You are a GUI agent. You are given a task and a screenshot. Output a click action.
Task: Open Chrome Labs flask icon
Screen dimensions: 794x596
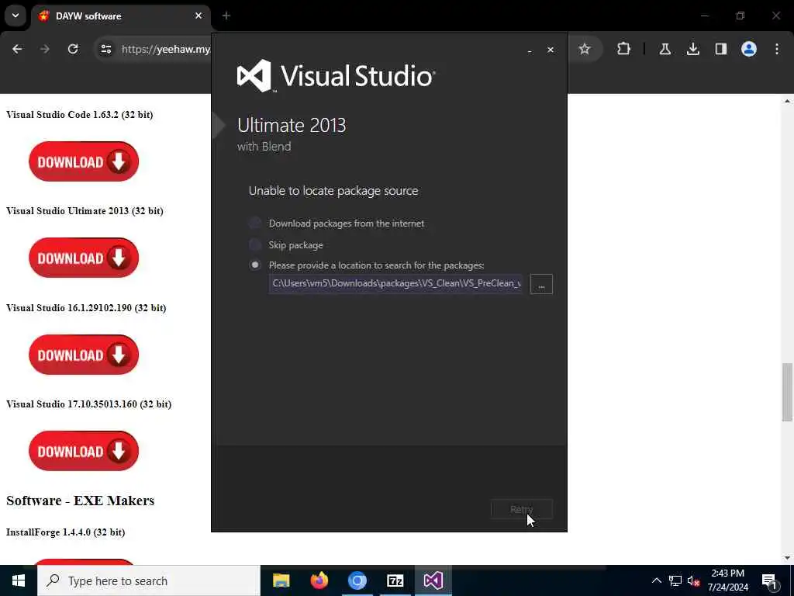(665, 49)
